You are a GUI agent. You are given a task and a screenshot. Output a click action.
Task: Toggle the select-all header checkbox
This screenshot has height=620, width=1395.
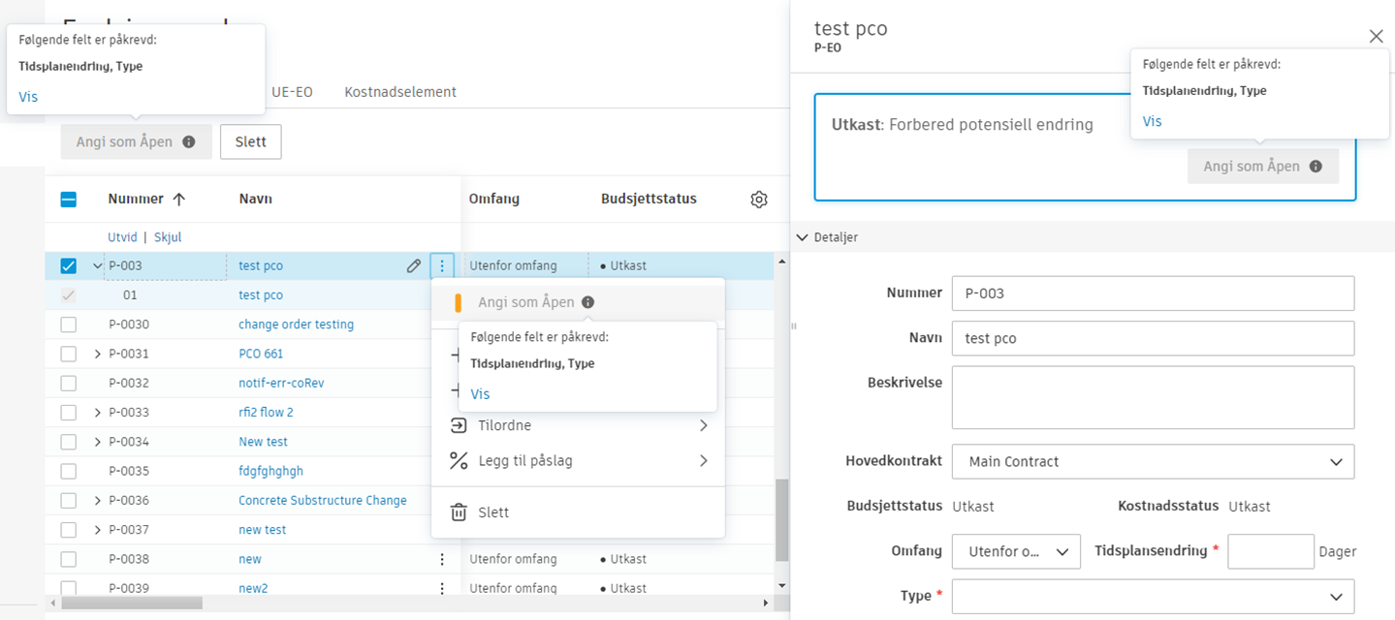(x=69, y=200)
